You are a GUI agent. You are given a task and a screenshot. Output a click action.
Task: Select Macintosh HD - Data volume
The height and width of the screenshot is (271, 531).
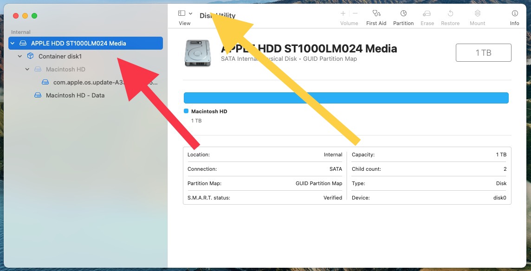tap(75, 95)
